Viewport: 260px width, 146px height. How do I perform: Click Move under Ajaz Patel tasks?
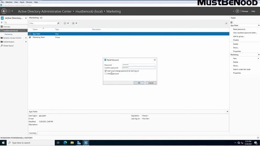click(236, 48)
